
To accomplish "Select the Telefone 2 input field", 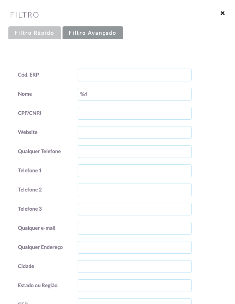I will (x=135, y=190).
